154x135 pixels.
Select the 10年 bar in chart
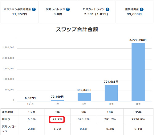(x=111, y=93)
